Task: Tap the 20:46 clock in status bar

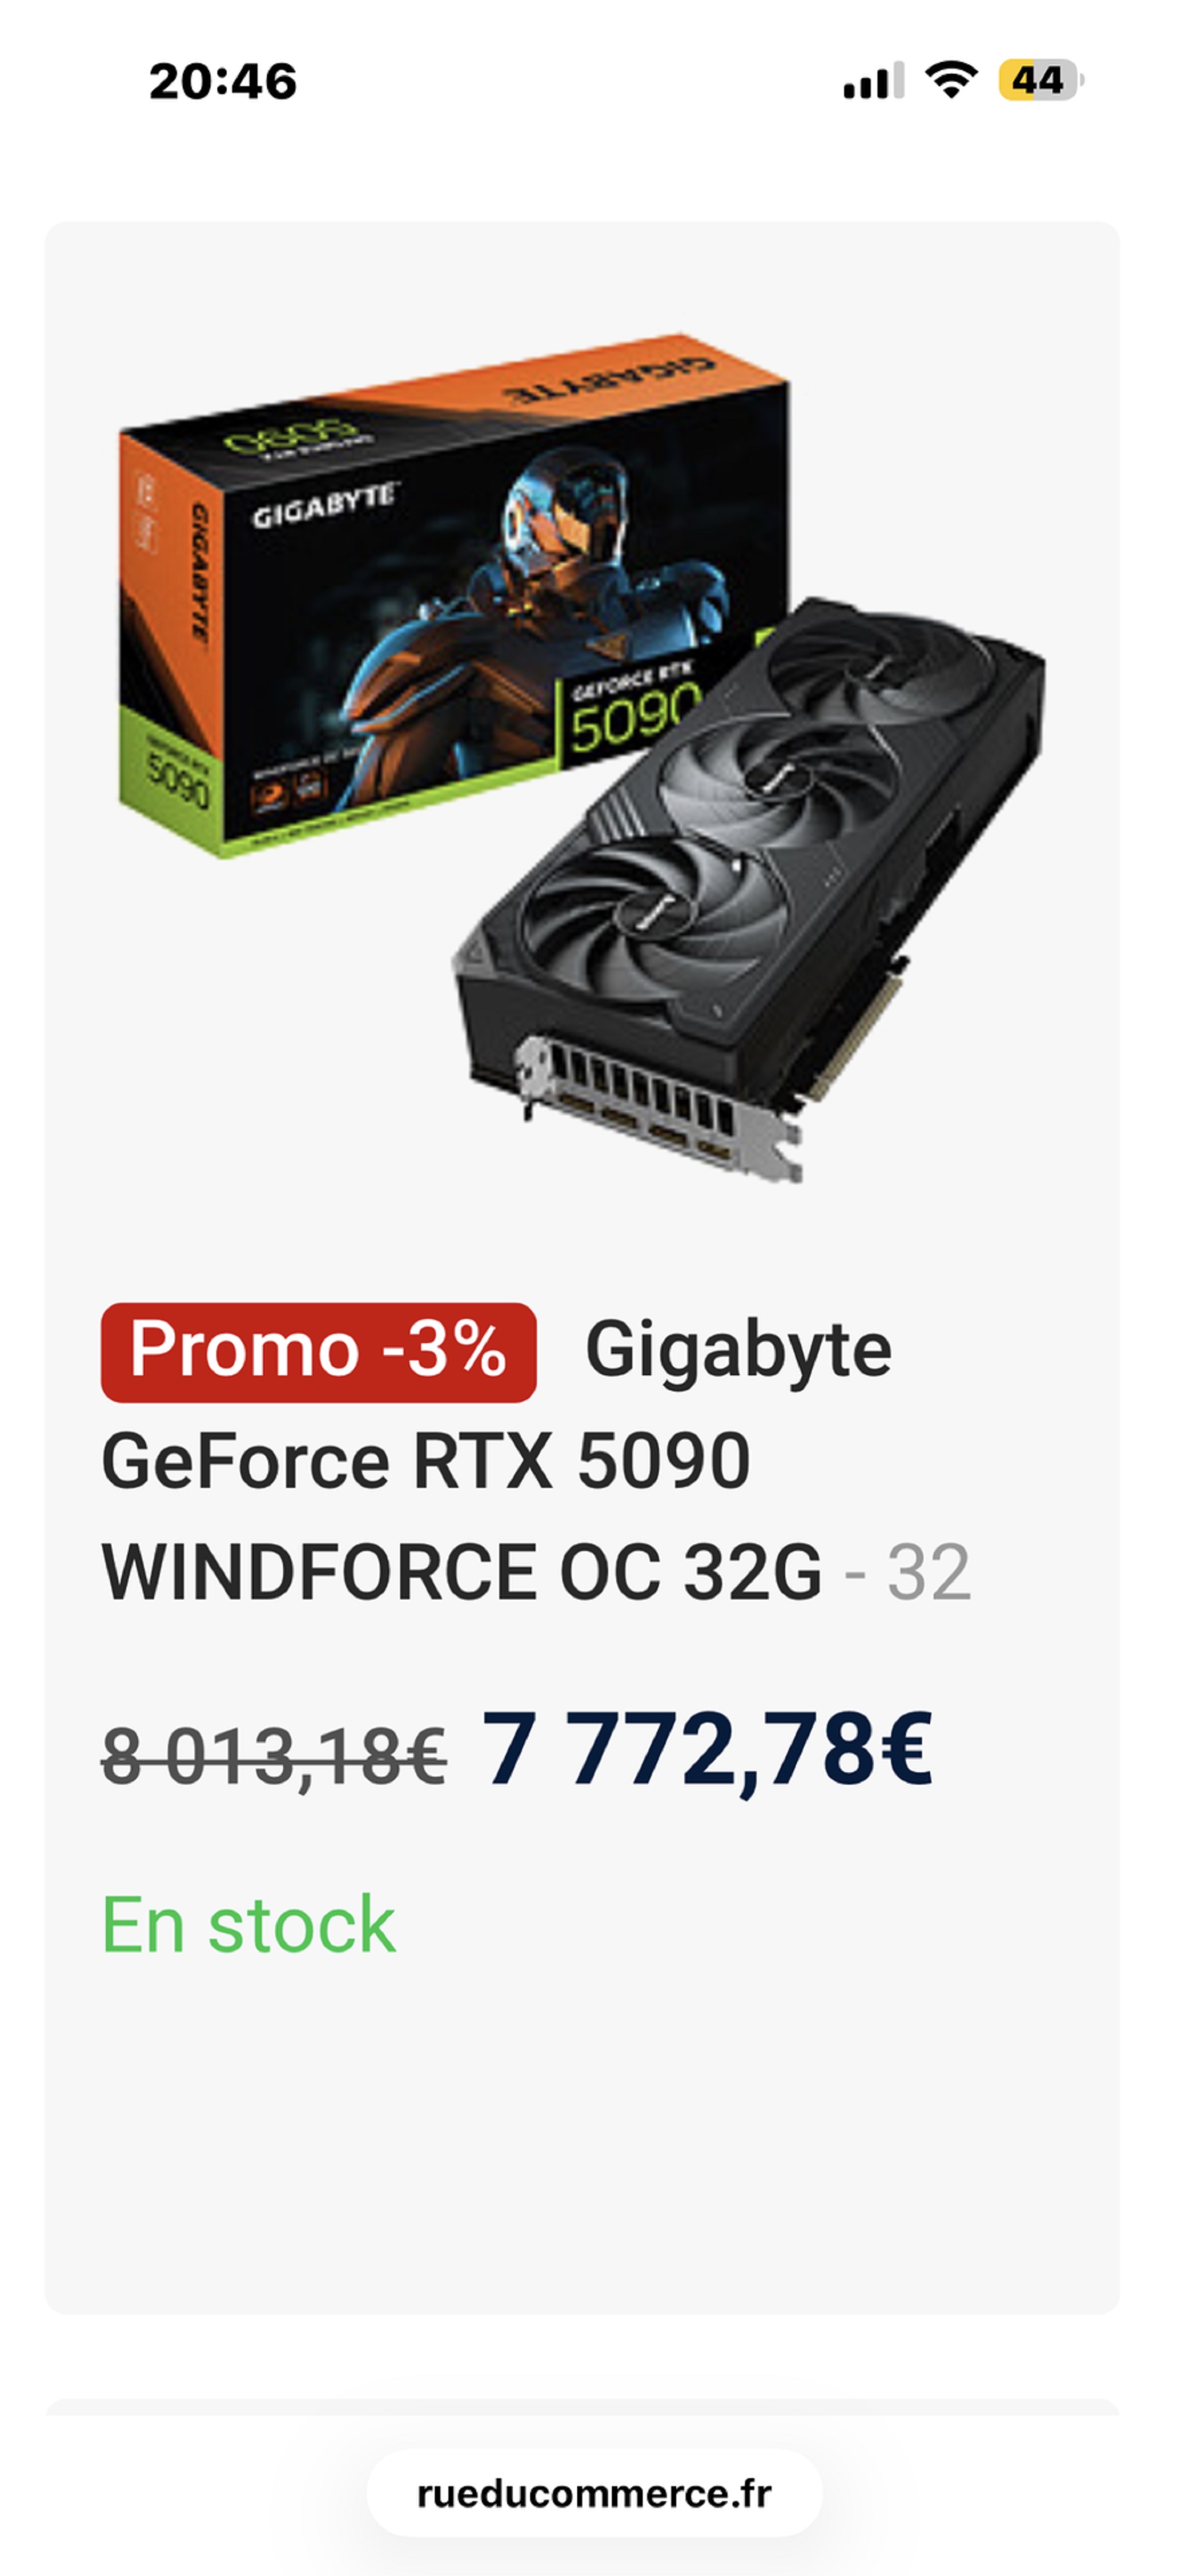Action: point(223,81)
